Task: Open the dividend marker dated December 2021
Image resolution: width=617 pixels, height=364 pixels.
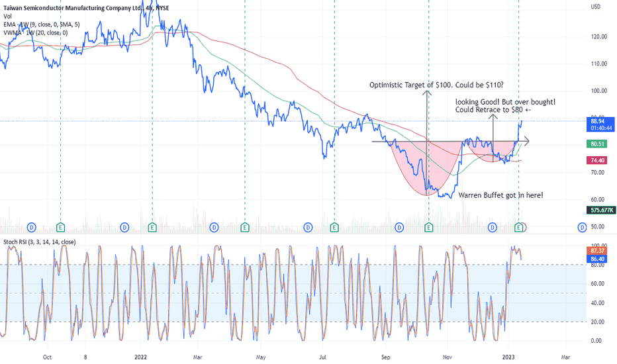Action: 124,227
